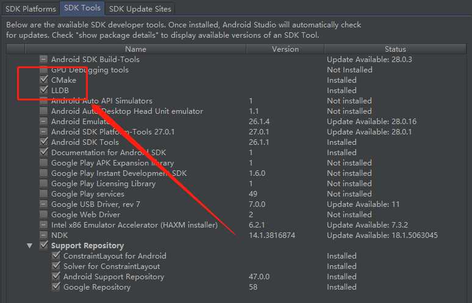
Task: Check Android Auto API Simulators checkbox
Action: coord(44,100)
